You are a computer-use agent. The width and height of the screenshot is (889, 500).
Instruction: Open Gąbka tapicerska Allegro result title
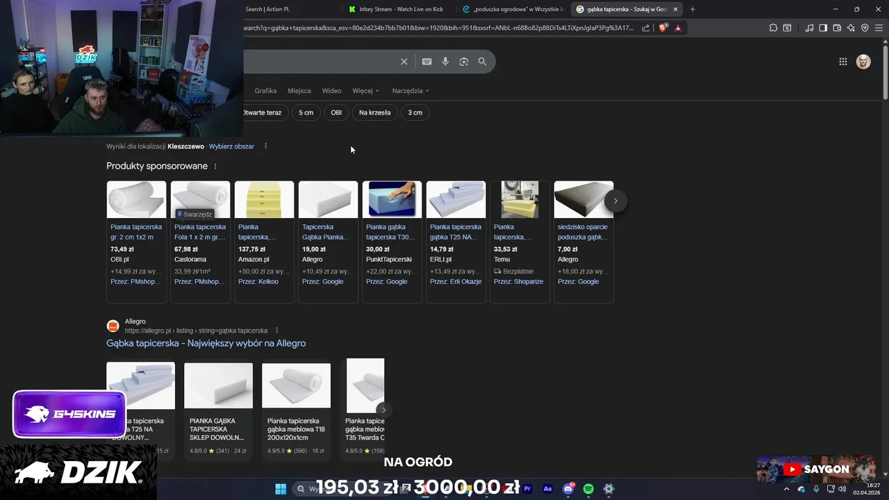pos(206,343)
